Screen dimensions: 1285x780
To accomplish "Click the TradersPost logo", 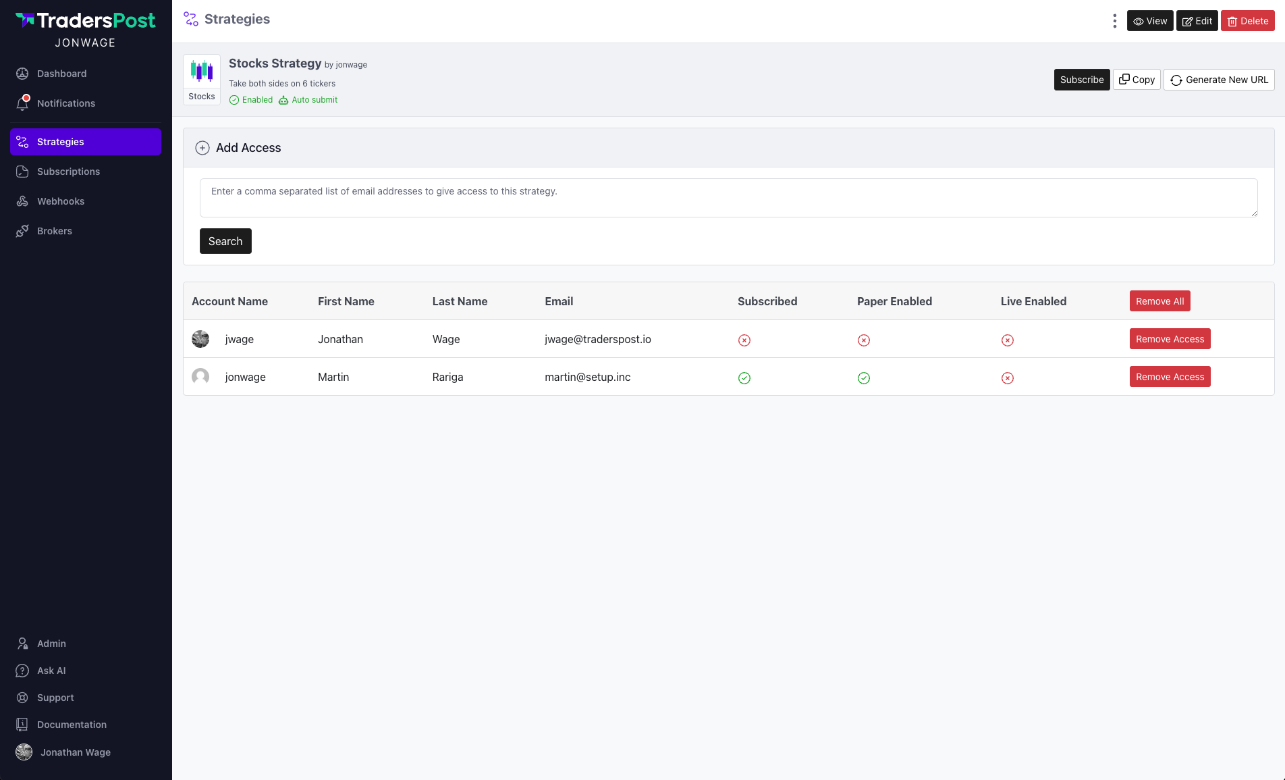I will point(86,20).
